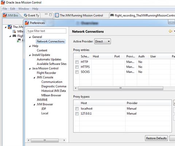This screenshot has height=146, width=175.
Task: Enable the SOCKS proxy entry checkbox
Action: [x=77, y=72]
